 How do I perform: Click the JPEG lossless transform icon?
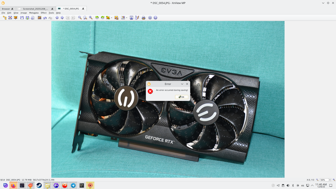click(108, 18)
